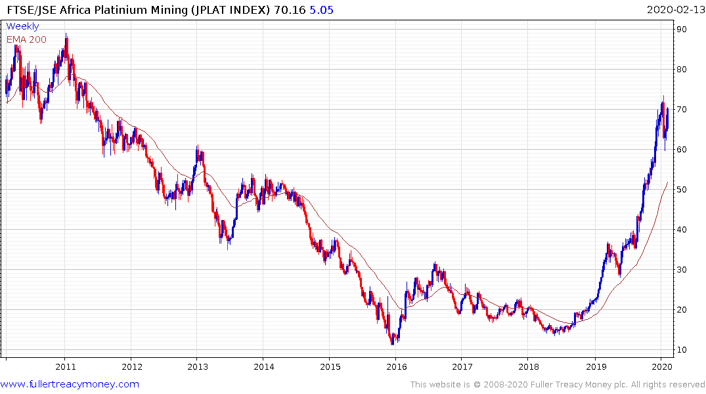Click the 2014 x-axis label
Image resolution: width=706 pixels, height=394 pixels.
click(264, 366)
